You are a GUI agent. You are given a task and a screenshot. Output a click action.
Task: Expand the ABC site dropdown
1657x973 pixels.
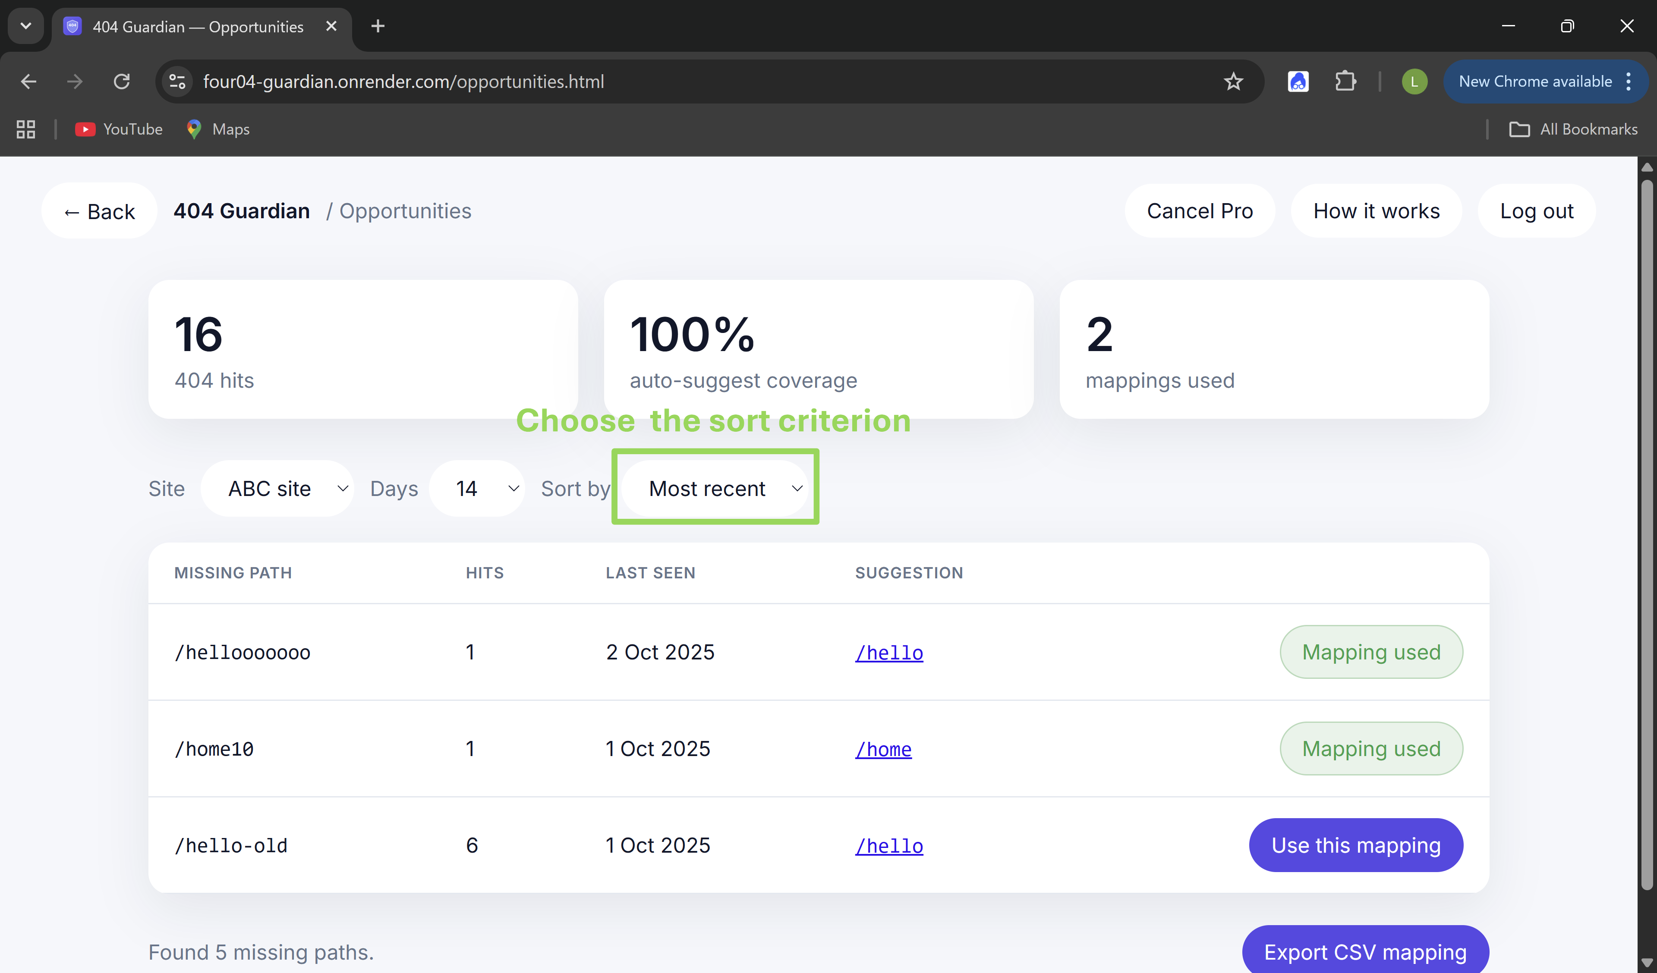(277, 489)
